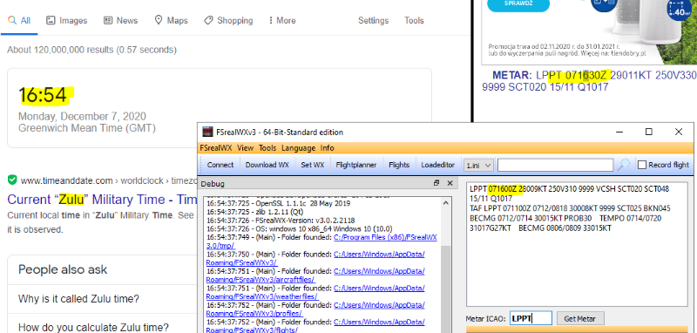Open the FSrealWX menu
Screen dimensions: 697x333
click(216, 148)
